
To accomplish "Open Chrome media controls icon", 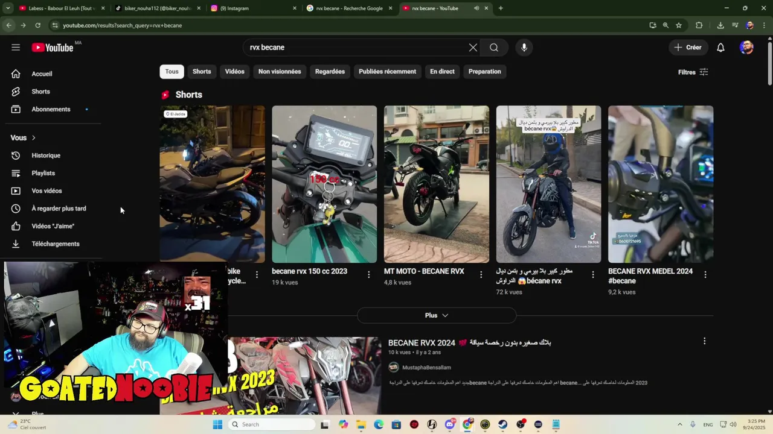I will (x=735, y=25).
